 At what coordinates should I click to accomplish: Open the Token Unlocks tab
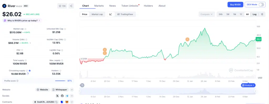130,6
